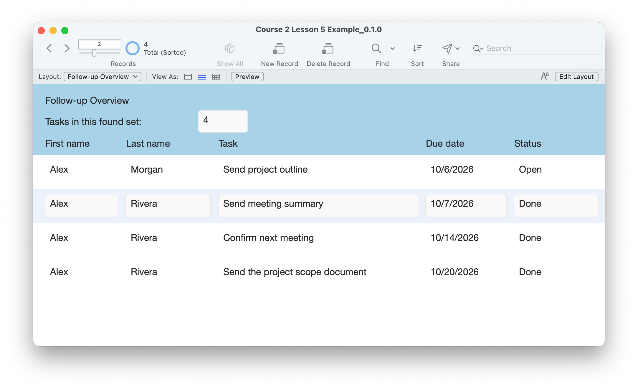Select the Morgan last name cell
Image resolution: width=638 pixels, height=390 pixels.
click(x=147, y=170)
